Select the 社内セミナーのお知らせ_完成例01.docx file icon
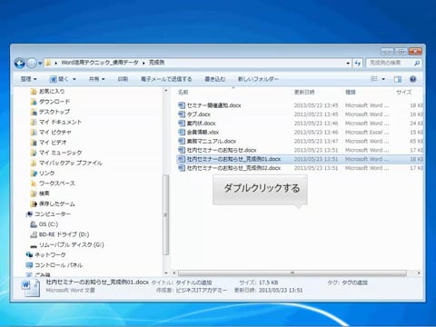Viewport: 436px width, 327px height. (x=182, y=159)
